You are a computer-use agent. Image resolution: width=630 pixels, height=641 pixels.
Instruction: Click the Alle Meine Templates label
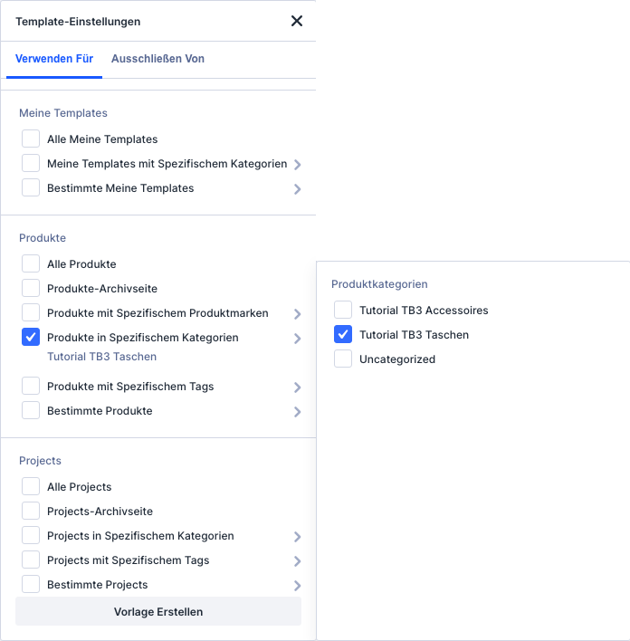coord(102,139)
